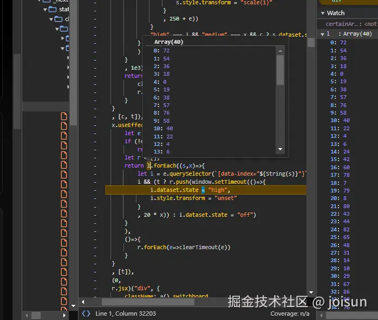Click the highlighted l variable before .forEach
Image resolution: width=378 pixels, height=320 pixels.
(149, 165)
